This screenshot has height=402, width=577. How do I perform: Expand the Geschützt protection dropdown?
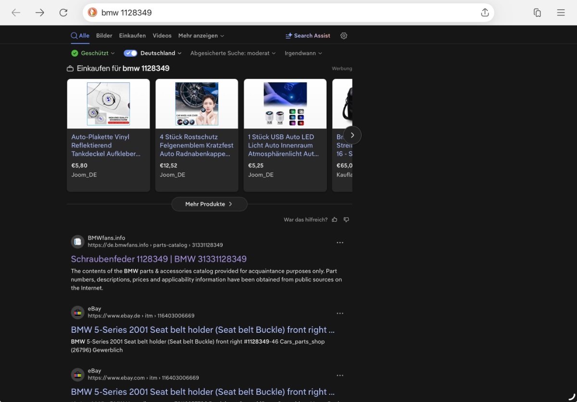pos(93,53)
